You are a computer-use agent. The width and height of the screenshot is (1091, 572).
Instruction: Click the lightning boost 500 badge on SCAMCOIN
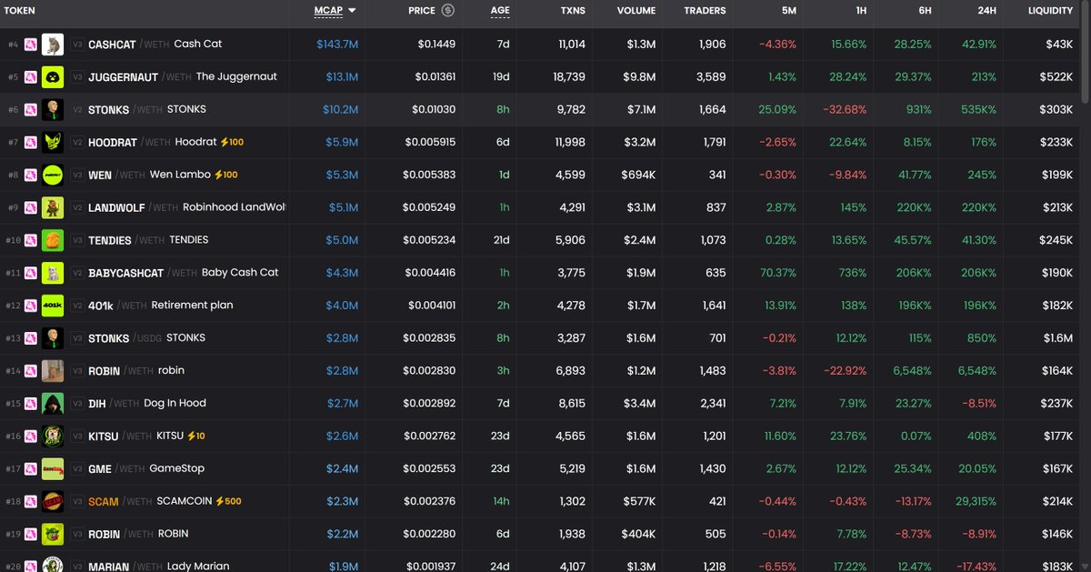(229, 501)
